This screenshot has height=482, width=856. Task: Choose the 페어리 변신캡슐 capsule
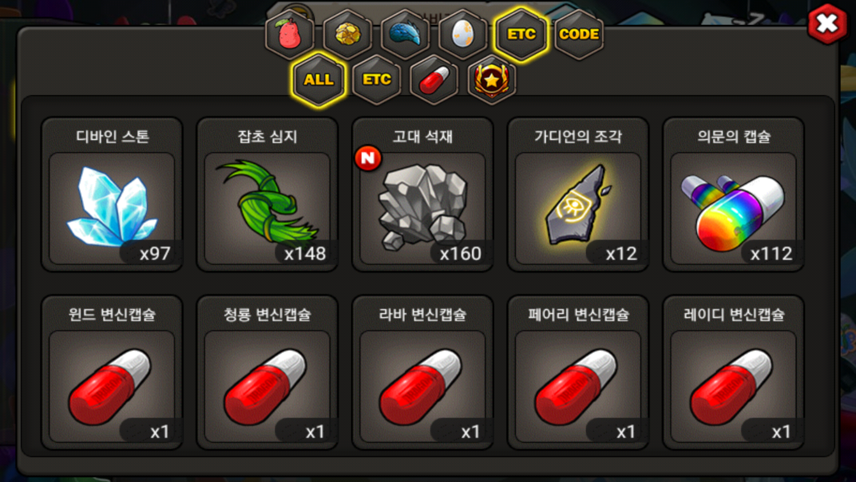(x=578, y=373)
